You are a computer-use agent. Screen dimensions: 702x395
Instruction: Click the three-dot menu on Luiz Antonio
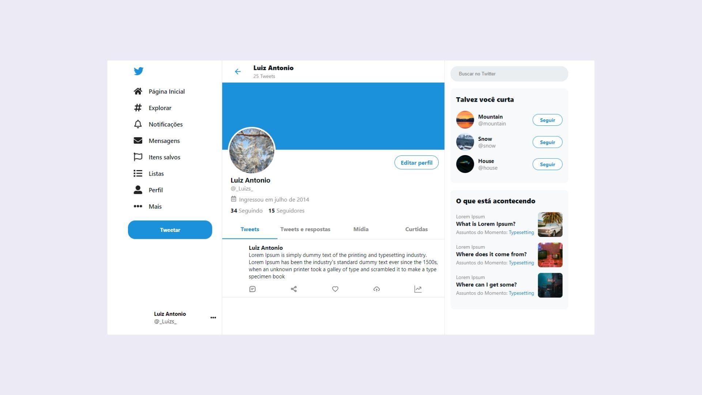213,317
